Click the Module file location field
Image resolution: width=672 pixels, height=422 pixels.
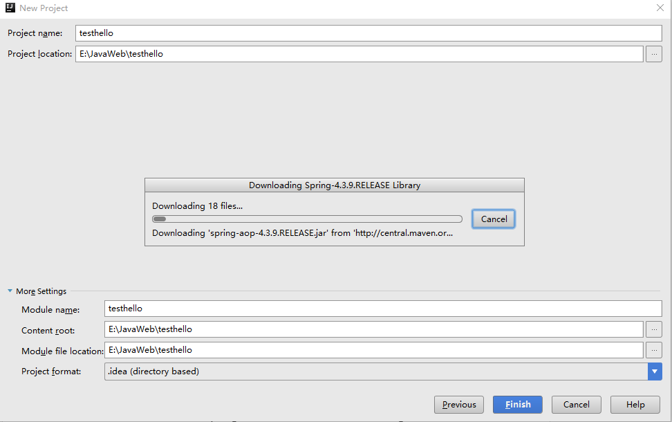click(373, 350)
